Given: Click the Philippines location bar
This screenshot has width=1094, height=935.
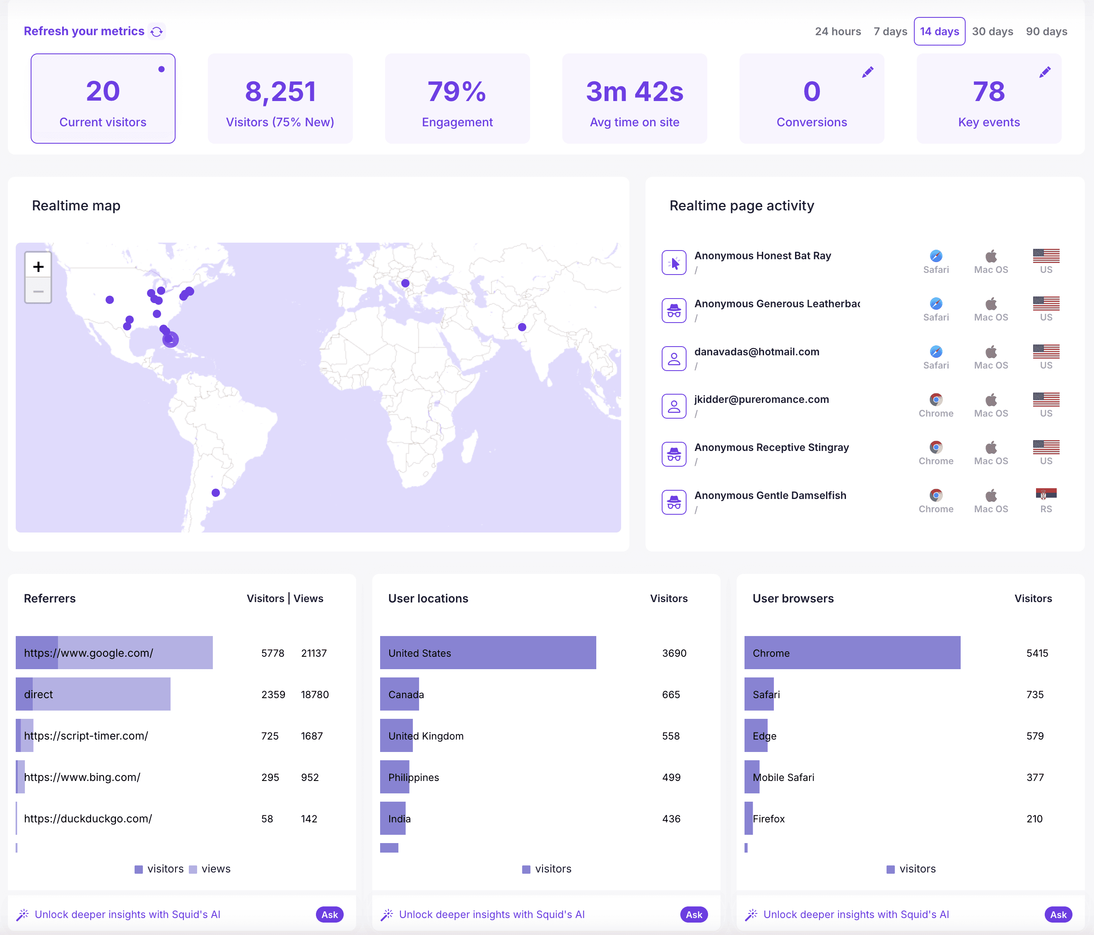Looking at the screenshot, I should point(395,777).
